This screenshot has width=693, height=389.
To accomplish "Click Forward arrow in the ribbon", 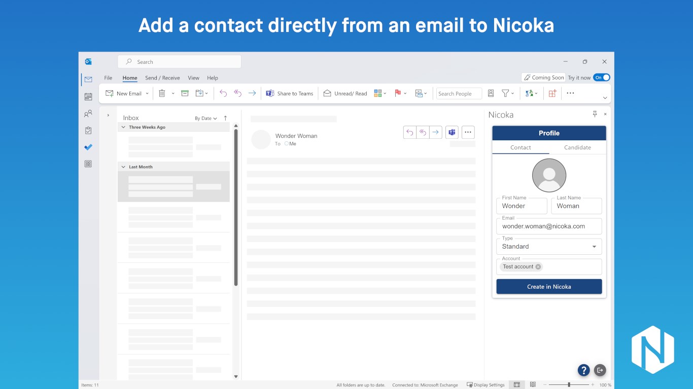I will 252,93.
